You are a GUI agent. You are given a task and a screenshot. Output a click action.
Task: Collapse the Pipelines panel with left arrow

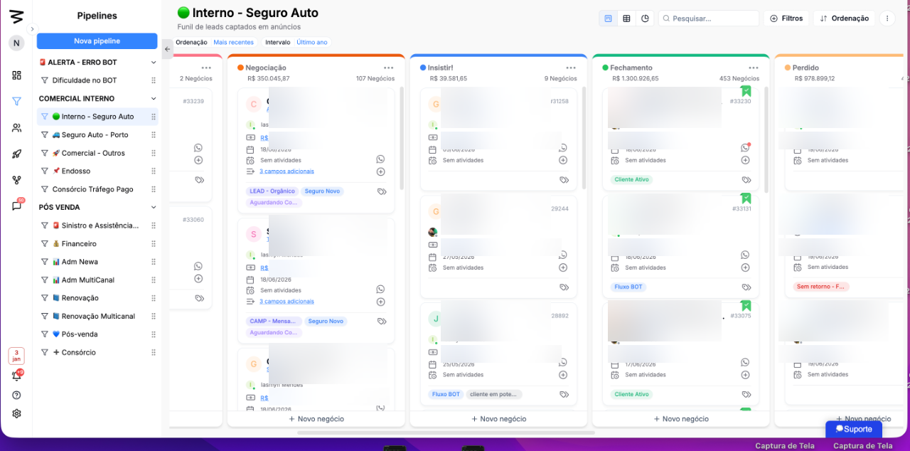(x=167, y=49)
